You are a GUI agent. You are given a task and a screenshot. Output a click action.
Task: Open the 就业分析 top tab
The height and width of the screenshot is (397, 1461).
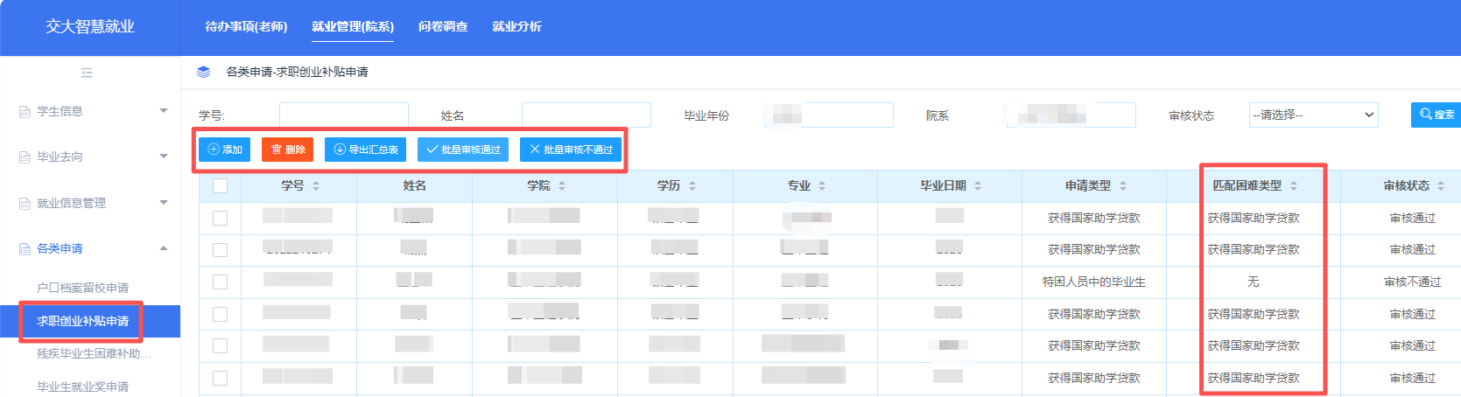click(x=516, y=26)
